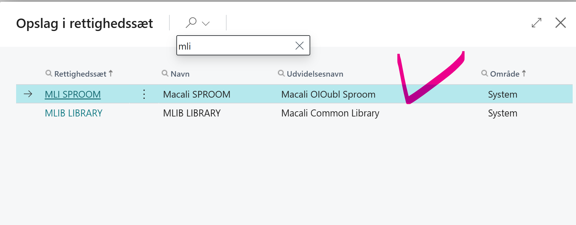576x225 pixels.
Task: Open the Navn column header menu
Action: pyautogui.click(x=180, y=74)
